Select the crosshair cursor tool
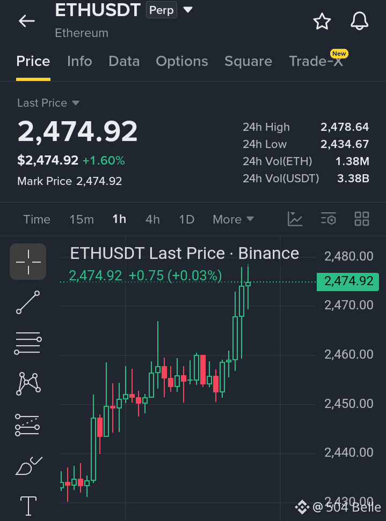This screenshot has height=521, width=386. 28,262
